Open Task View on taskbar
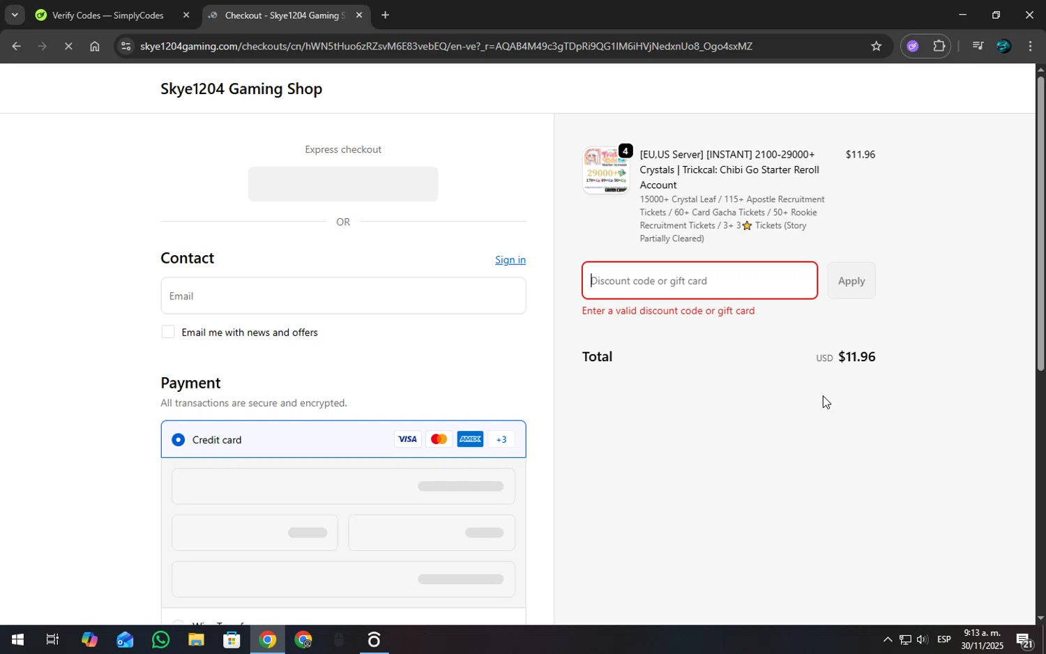The width and height of the screenshot is (1046, 654). coord(52,639)
